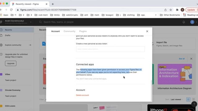Image resolution: width=198 pixels, height=111 pixels.
Task: Click the token description input field
Action: tap(110, 49)
